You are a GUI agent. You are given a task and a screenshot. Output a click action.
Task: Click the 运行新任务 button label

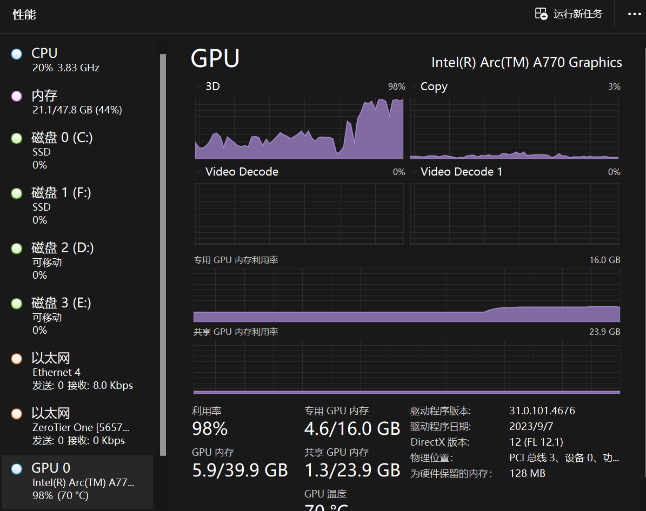[578, 14]
